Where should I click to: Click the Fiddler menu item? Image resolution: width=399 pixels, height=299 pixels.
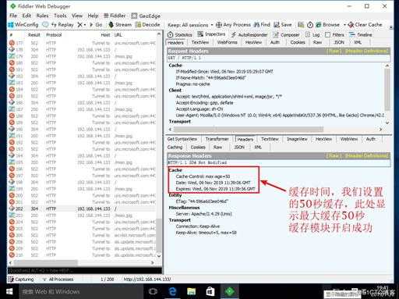(x=115, y=16)
